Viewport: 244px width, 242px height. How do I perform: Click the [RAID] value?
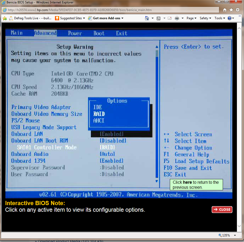(107, 147)
